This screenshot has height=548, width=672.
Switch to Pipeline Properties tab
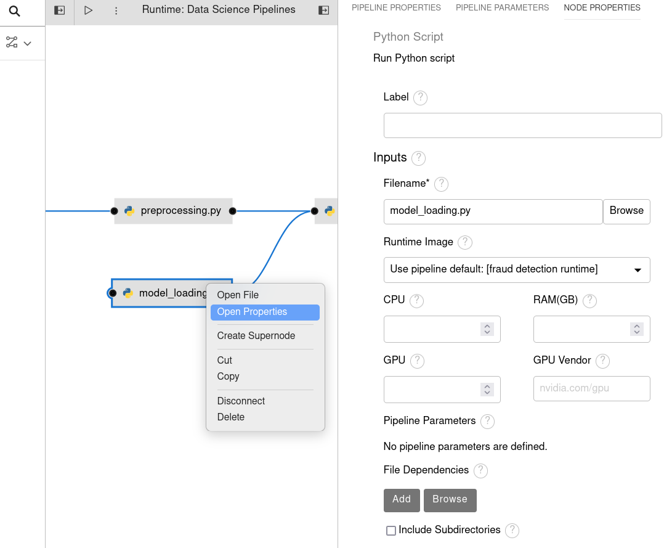click(x=396, y=8)
